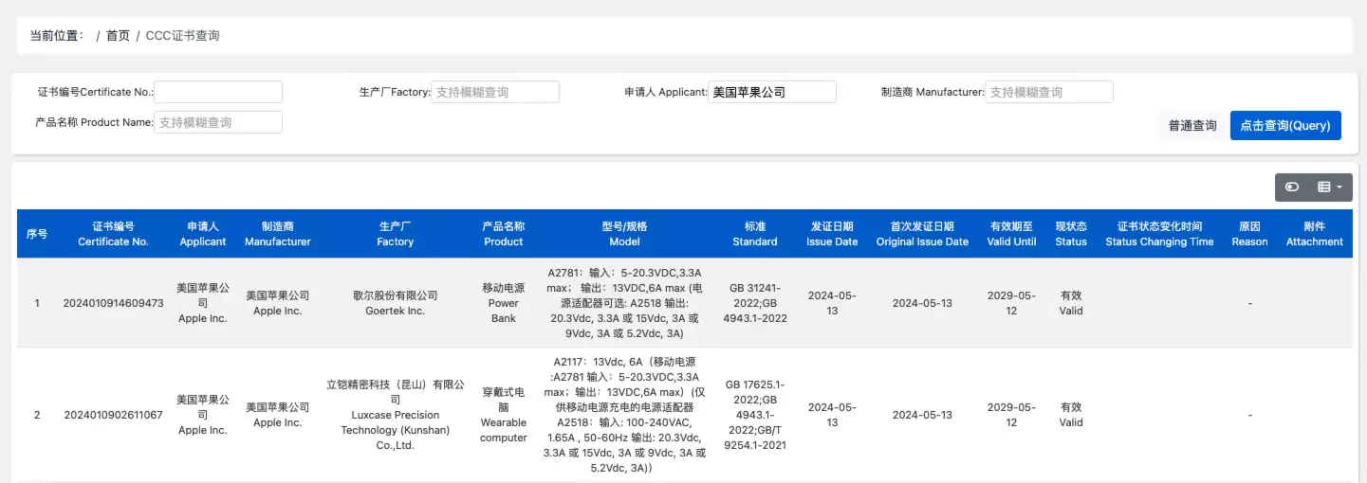This screenshot has height=483, width=1367.
Task: Click the 普通查询 button
Action: pos(1192,125)
